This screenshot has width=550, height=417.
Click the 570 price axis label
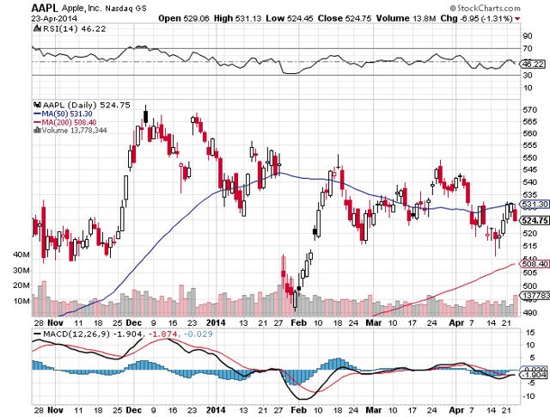pyautogui.click(x=529, y=110)
